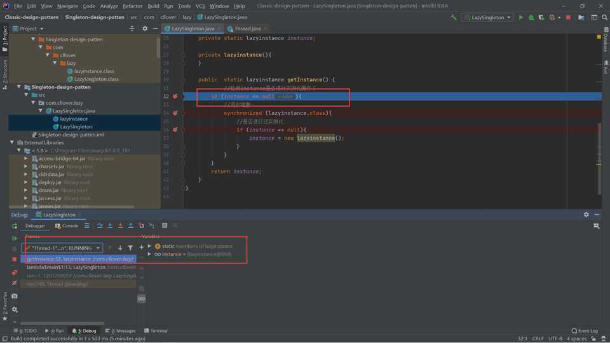
Task: Run LazySingleton with the green play icon
Action: (521, 18)
